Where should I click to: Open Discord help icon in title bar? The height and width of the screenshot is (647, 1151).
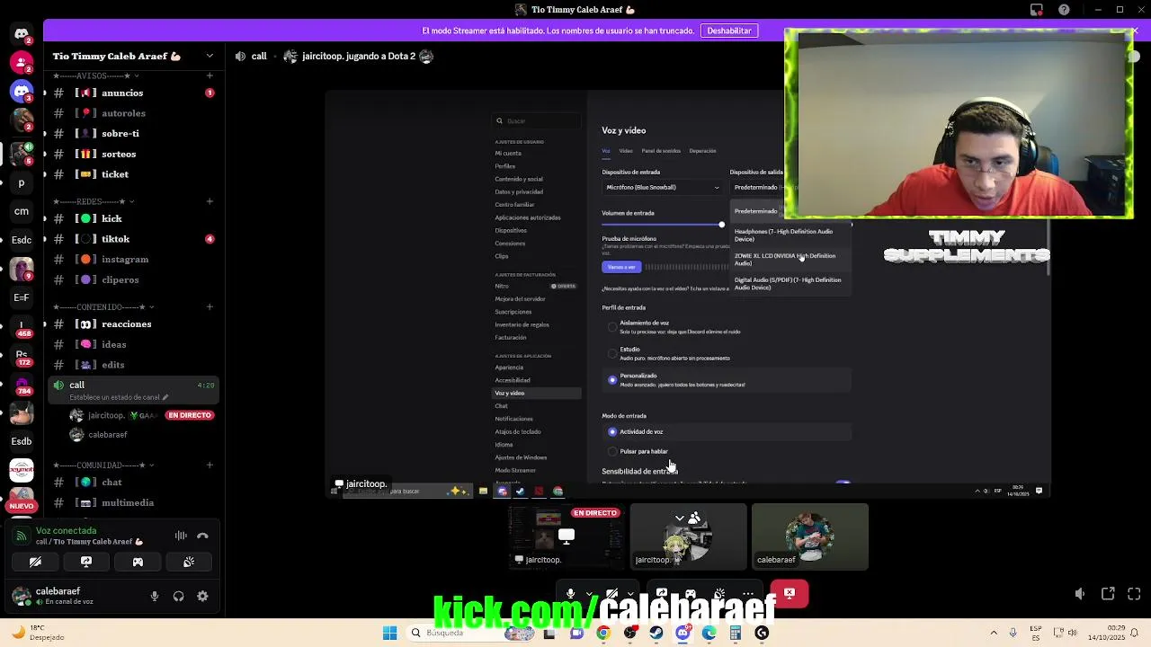(x=1065, y=10)
